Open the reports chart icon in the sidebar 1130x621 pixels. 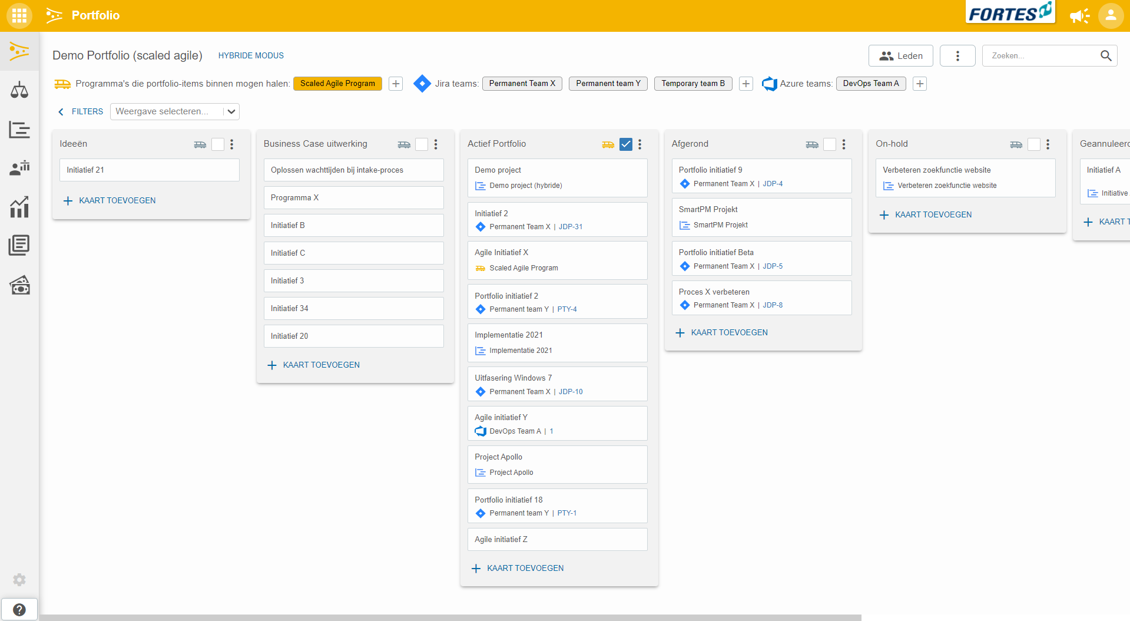19,207
